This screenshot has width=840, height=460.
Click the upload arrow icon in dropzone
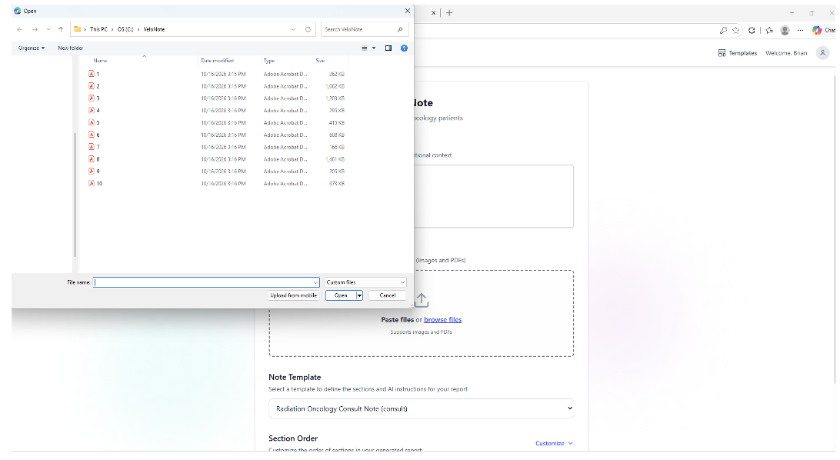pyautogui.click(x=422, y=300)
